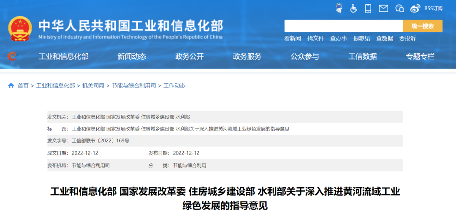Screen dimensions: 456x218
Task: Click the red e-government icon in the nav bar
Action: (13, 56)
